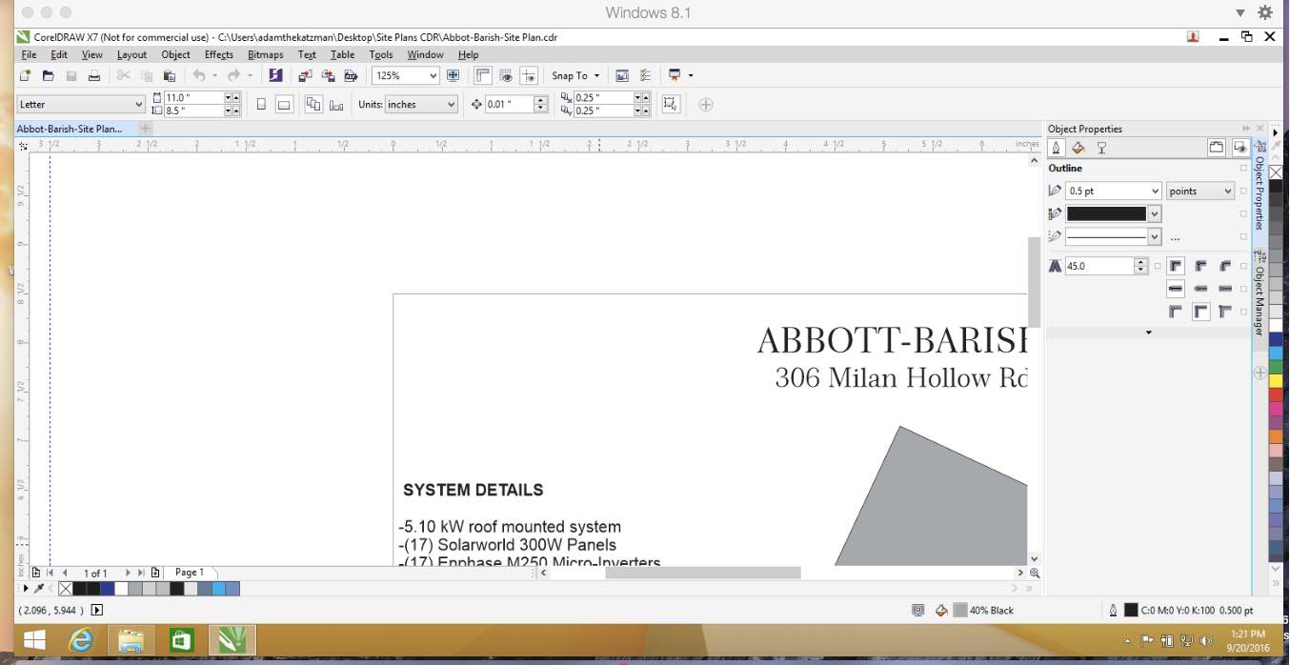Switch to the Object Manager docker tab
Image resolution: width=1290 pixels, height=665 pixels.
click(x=1260, y=293)
